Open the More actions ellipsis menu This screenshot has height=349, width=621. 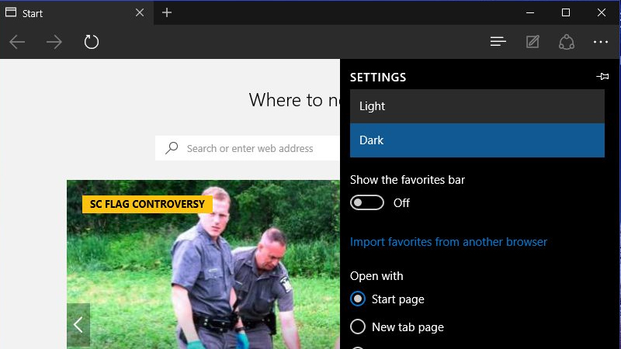click(x=600, y=42)
